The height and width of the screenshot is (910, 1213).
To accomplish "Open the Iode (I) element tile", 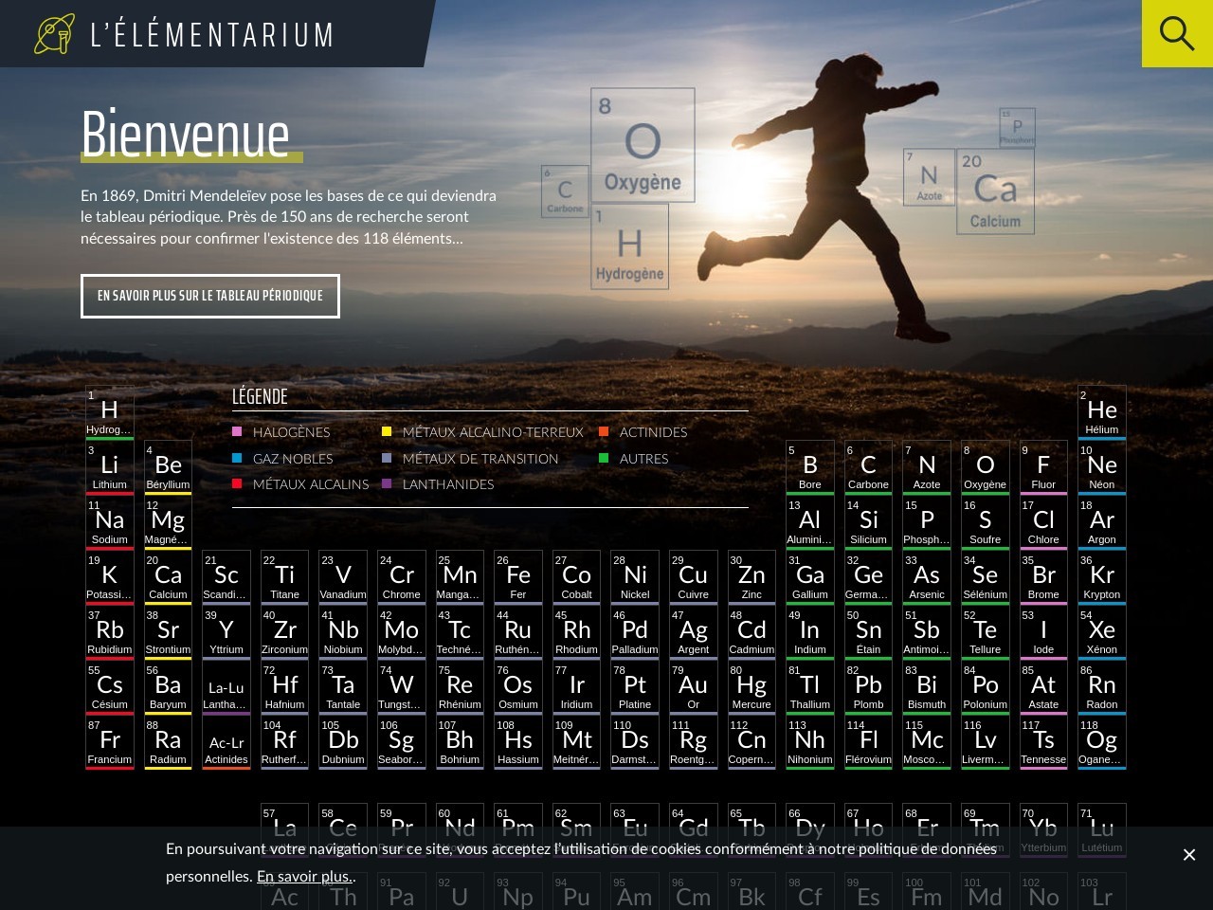I will pyautogui.click(x=1043, y=632).
